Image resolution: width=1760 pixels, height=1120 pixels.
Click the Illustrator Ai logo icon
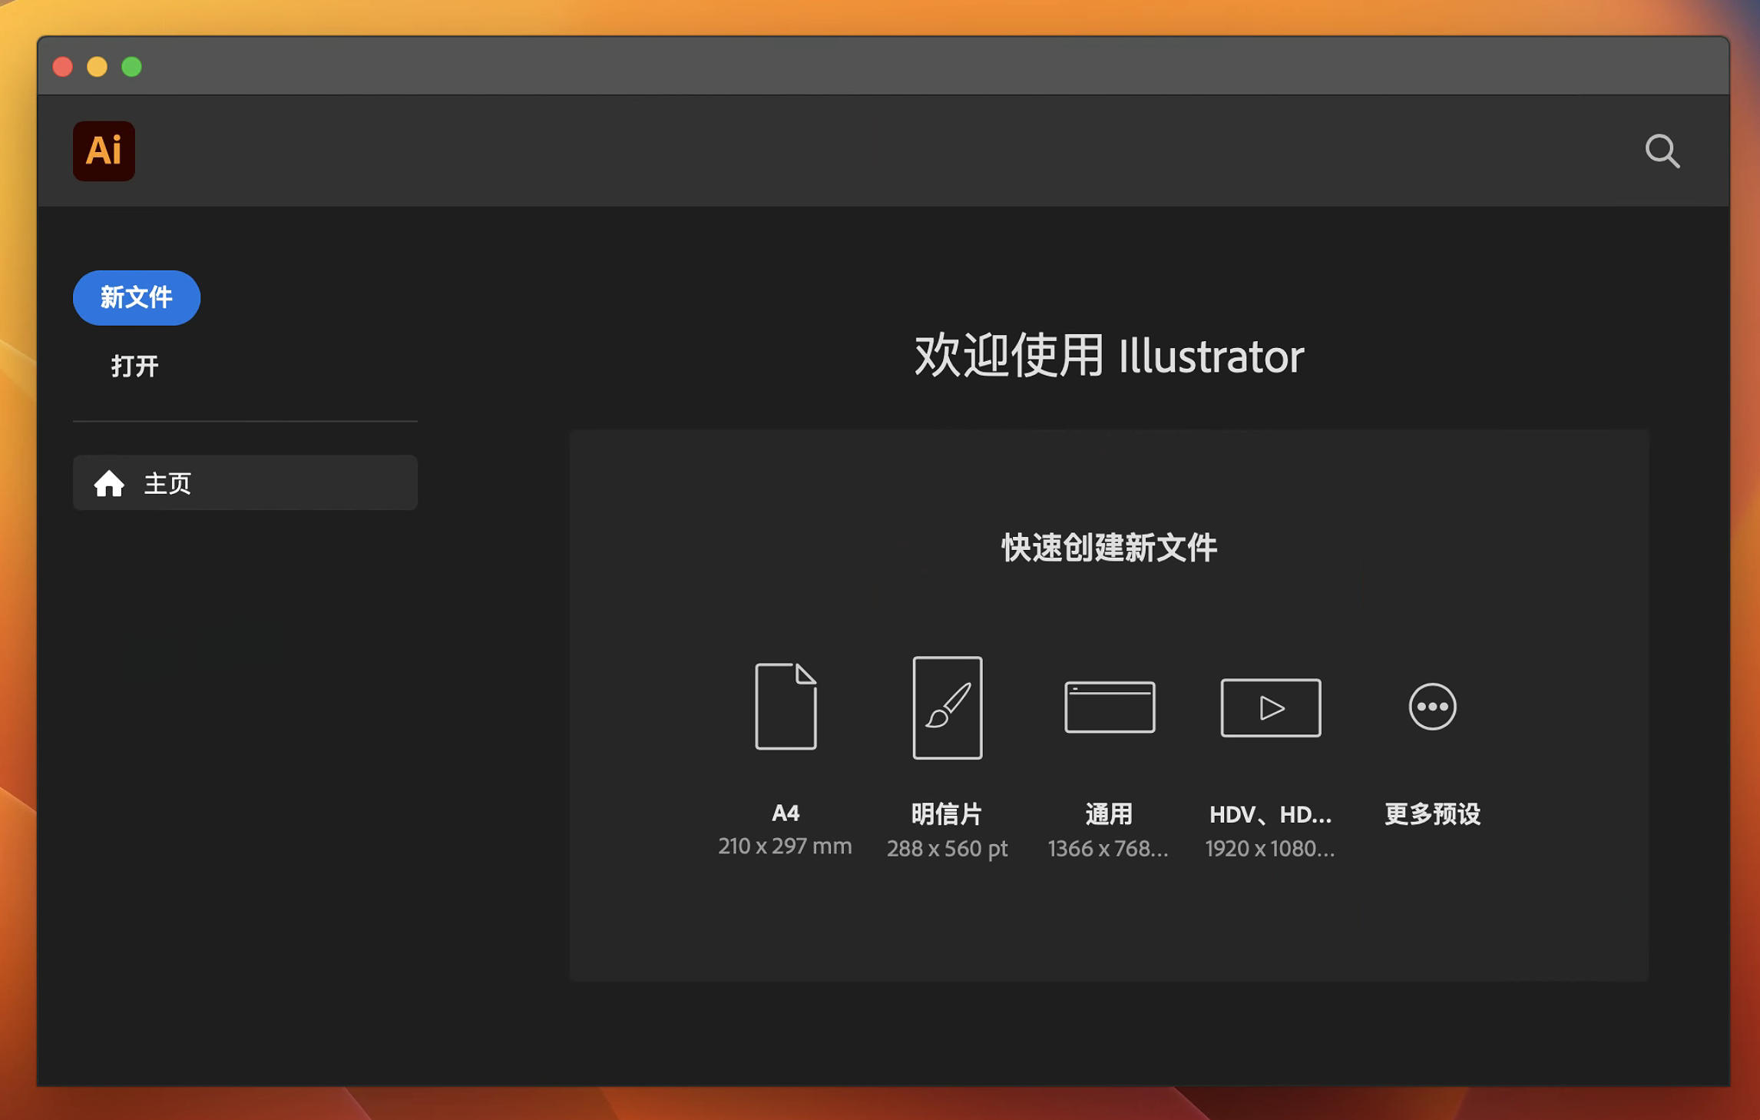click(104, 151)
